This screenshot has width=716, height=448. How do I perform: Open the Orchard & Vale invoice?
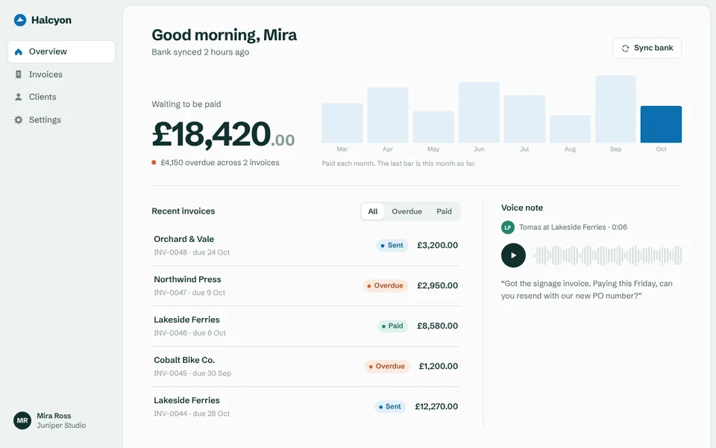click(306, 246)
